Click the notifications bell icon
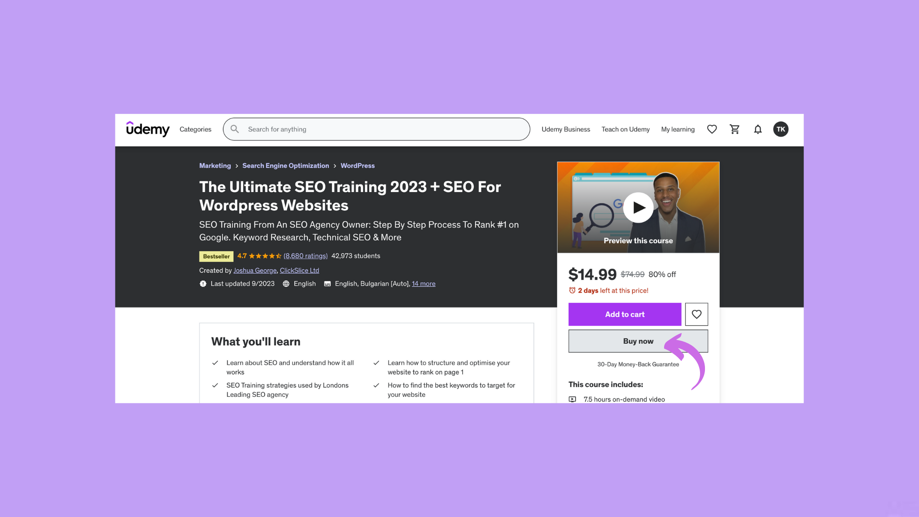919x517 pixels. click(757, 129)
